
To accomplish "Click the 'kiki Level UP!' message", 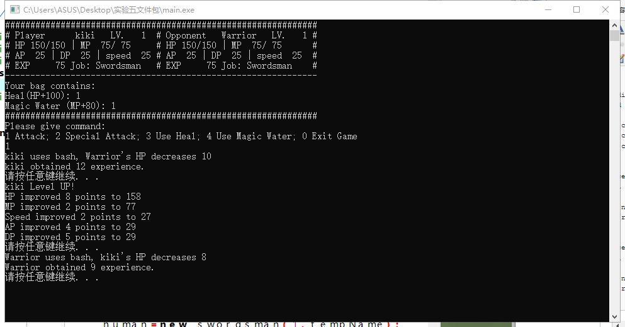I will [40, 186].
